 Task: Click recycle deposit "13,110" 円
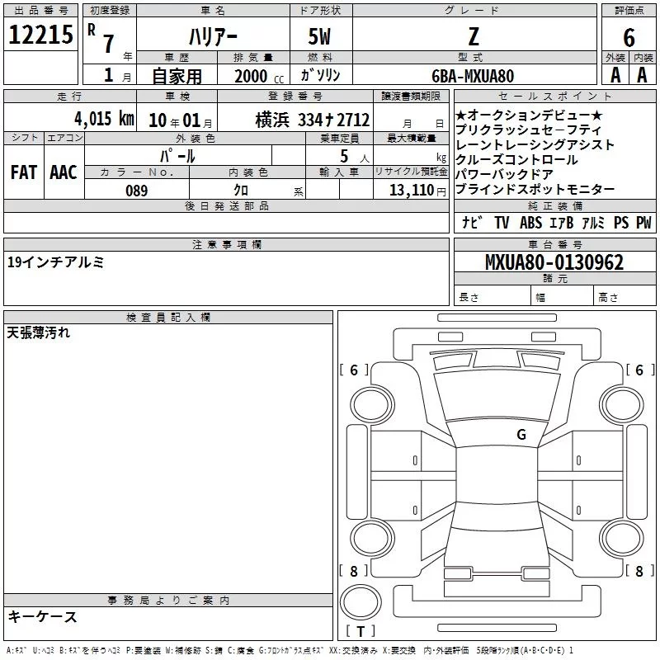(411, 190)
